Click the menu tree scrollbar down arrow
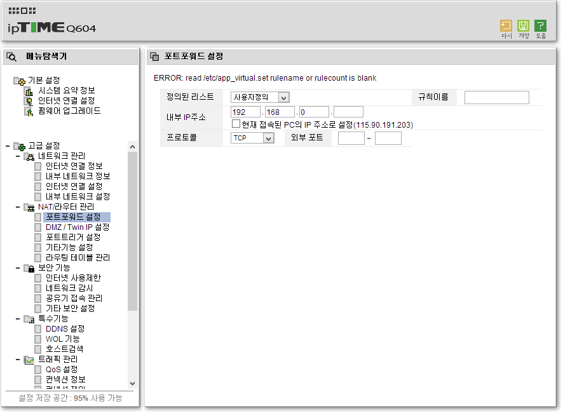Screen dimensions: 563x418 133,384
